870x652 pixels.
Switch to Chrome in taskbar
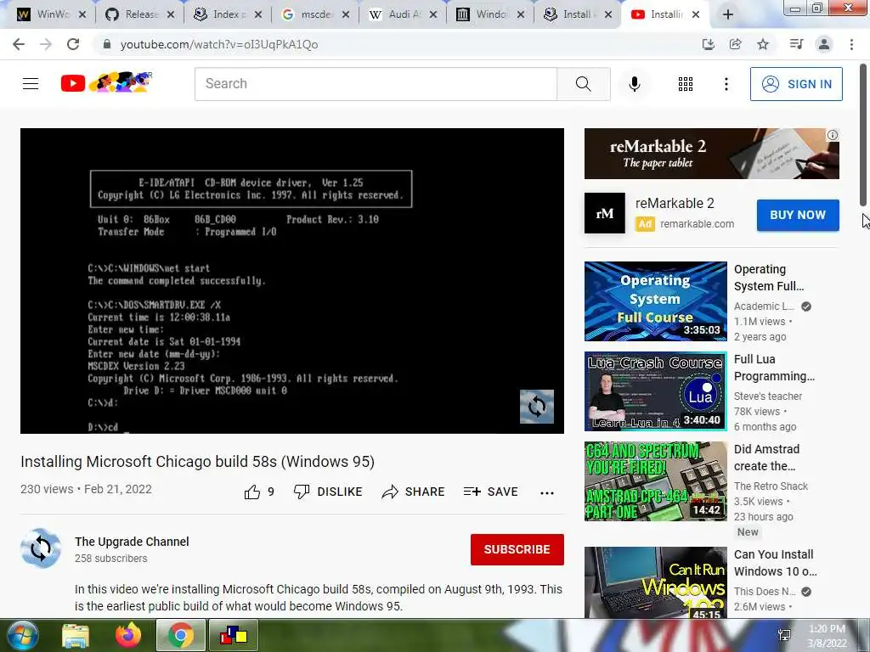coord(180,635)
